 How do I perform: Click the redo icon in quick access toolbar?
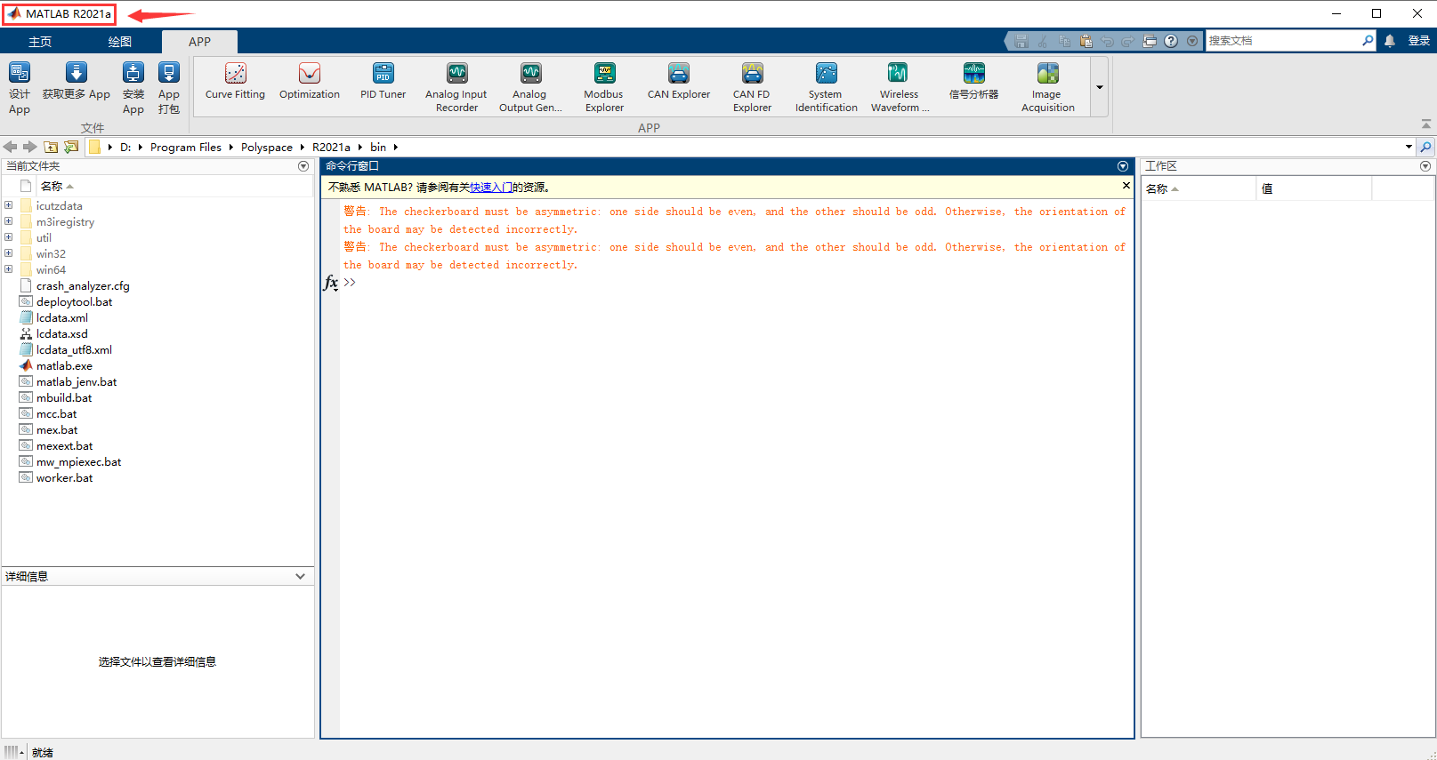(x=1127, y=41)
